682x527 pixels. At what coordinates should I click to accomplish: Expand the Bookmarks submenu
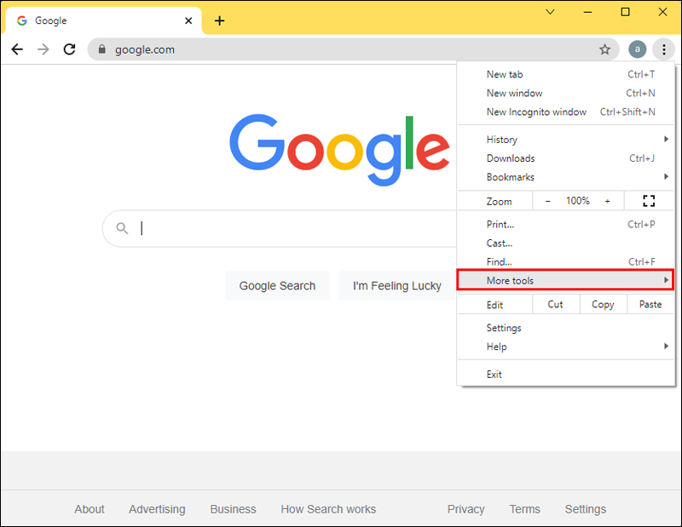tap(565, 177)
